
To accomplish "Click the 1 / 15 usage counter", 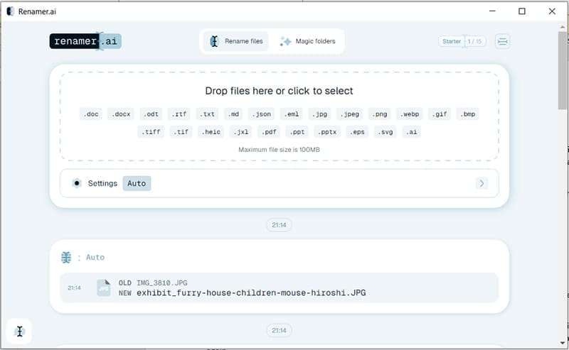I will [x=474, y=41].
